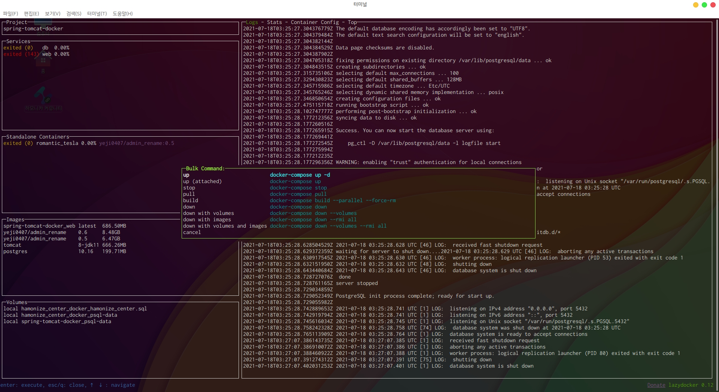Click the Donate link
Viewport: 719px width, 392px height.
point(656,385)
